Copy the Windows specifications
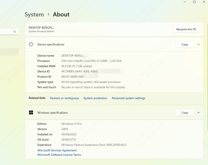Viewport: 208px width, 165px height. [185, 113]
